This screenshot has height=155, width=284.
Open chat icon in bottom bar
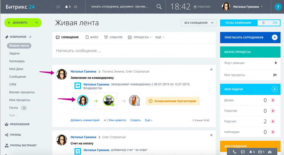(x=243, y=152)
